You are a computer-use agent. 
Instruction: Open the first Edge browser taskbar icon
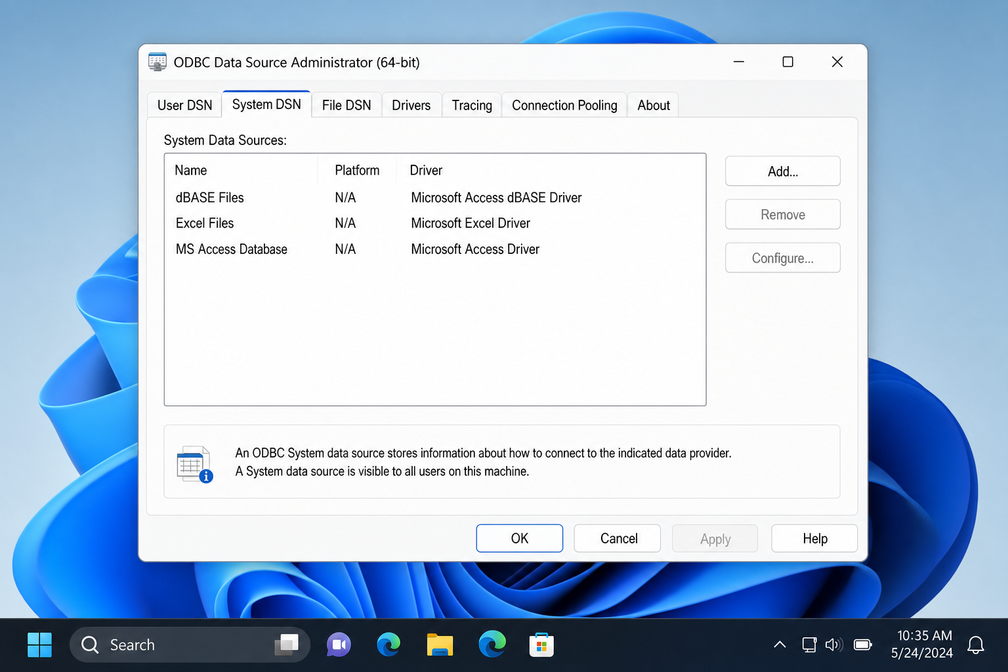point(388,644)
